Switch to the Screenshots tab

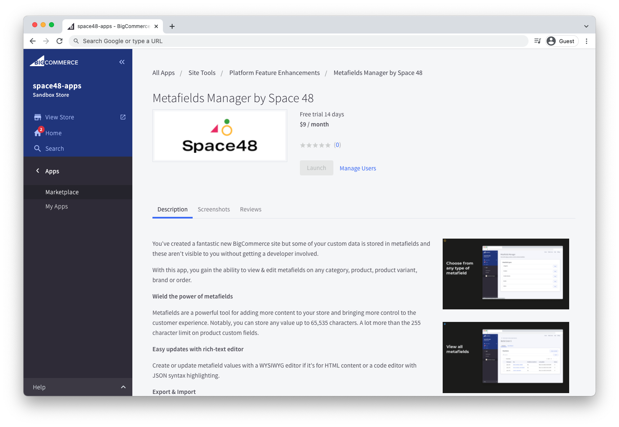(x=214, y=209)
